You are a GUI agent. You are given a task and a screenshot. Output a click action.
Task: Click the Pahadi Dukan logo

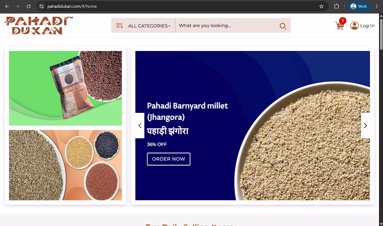[39, 25]
